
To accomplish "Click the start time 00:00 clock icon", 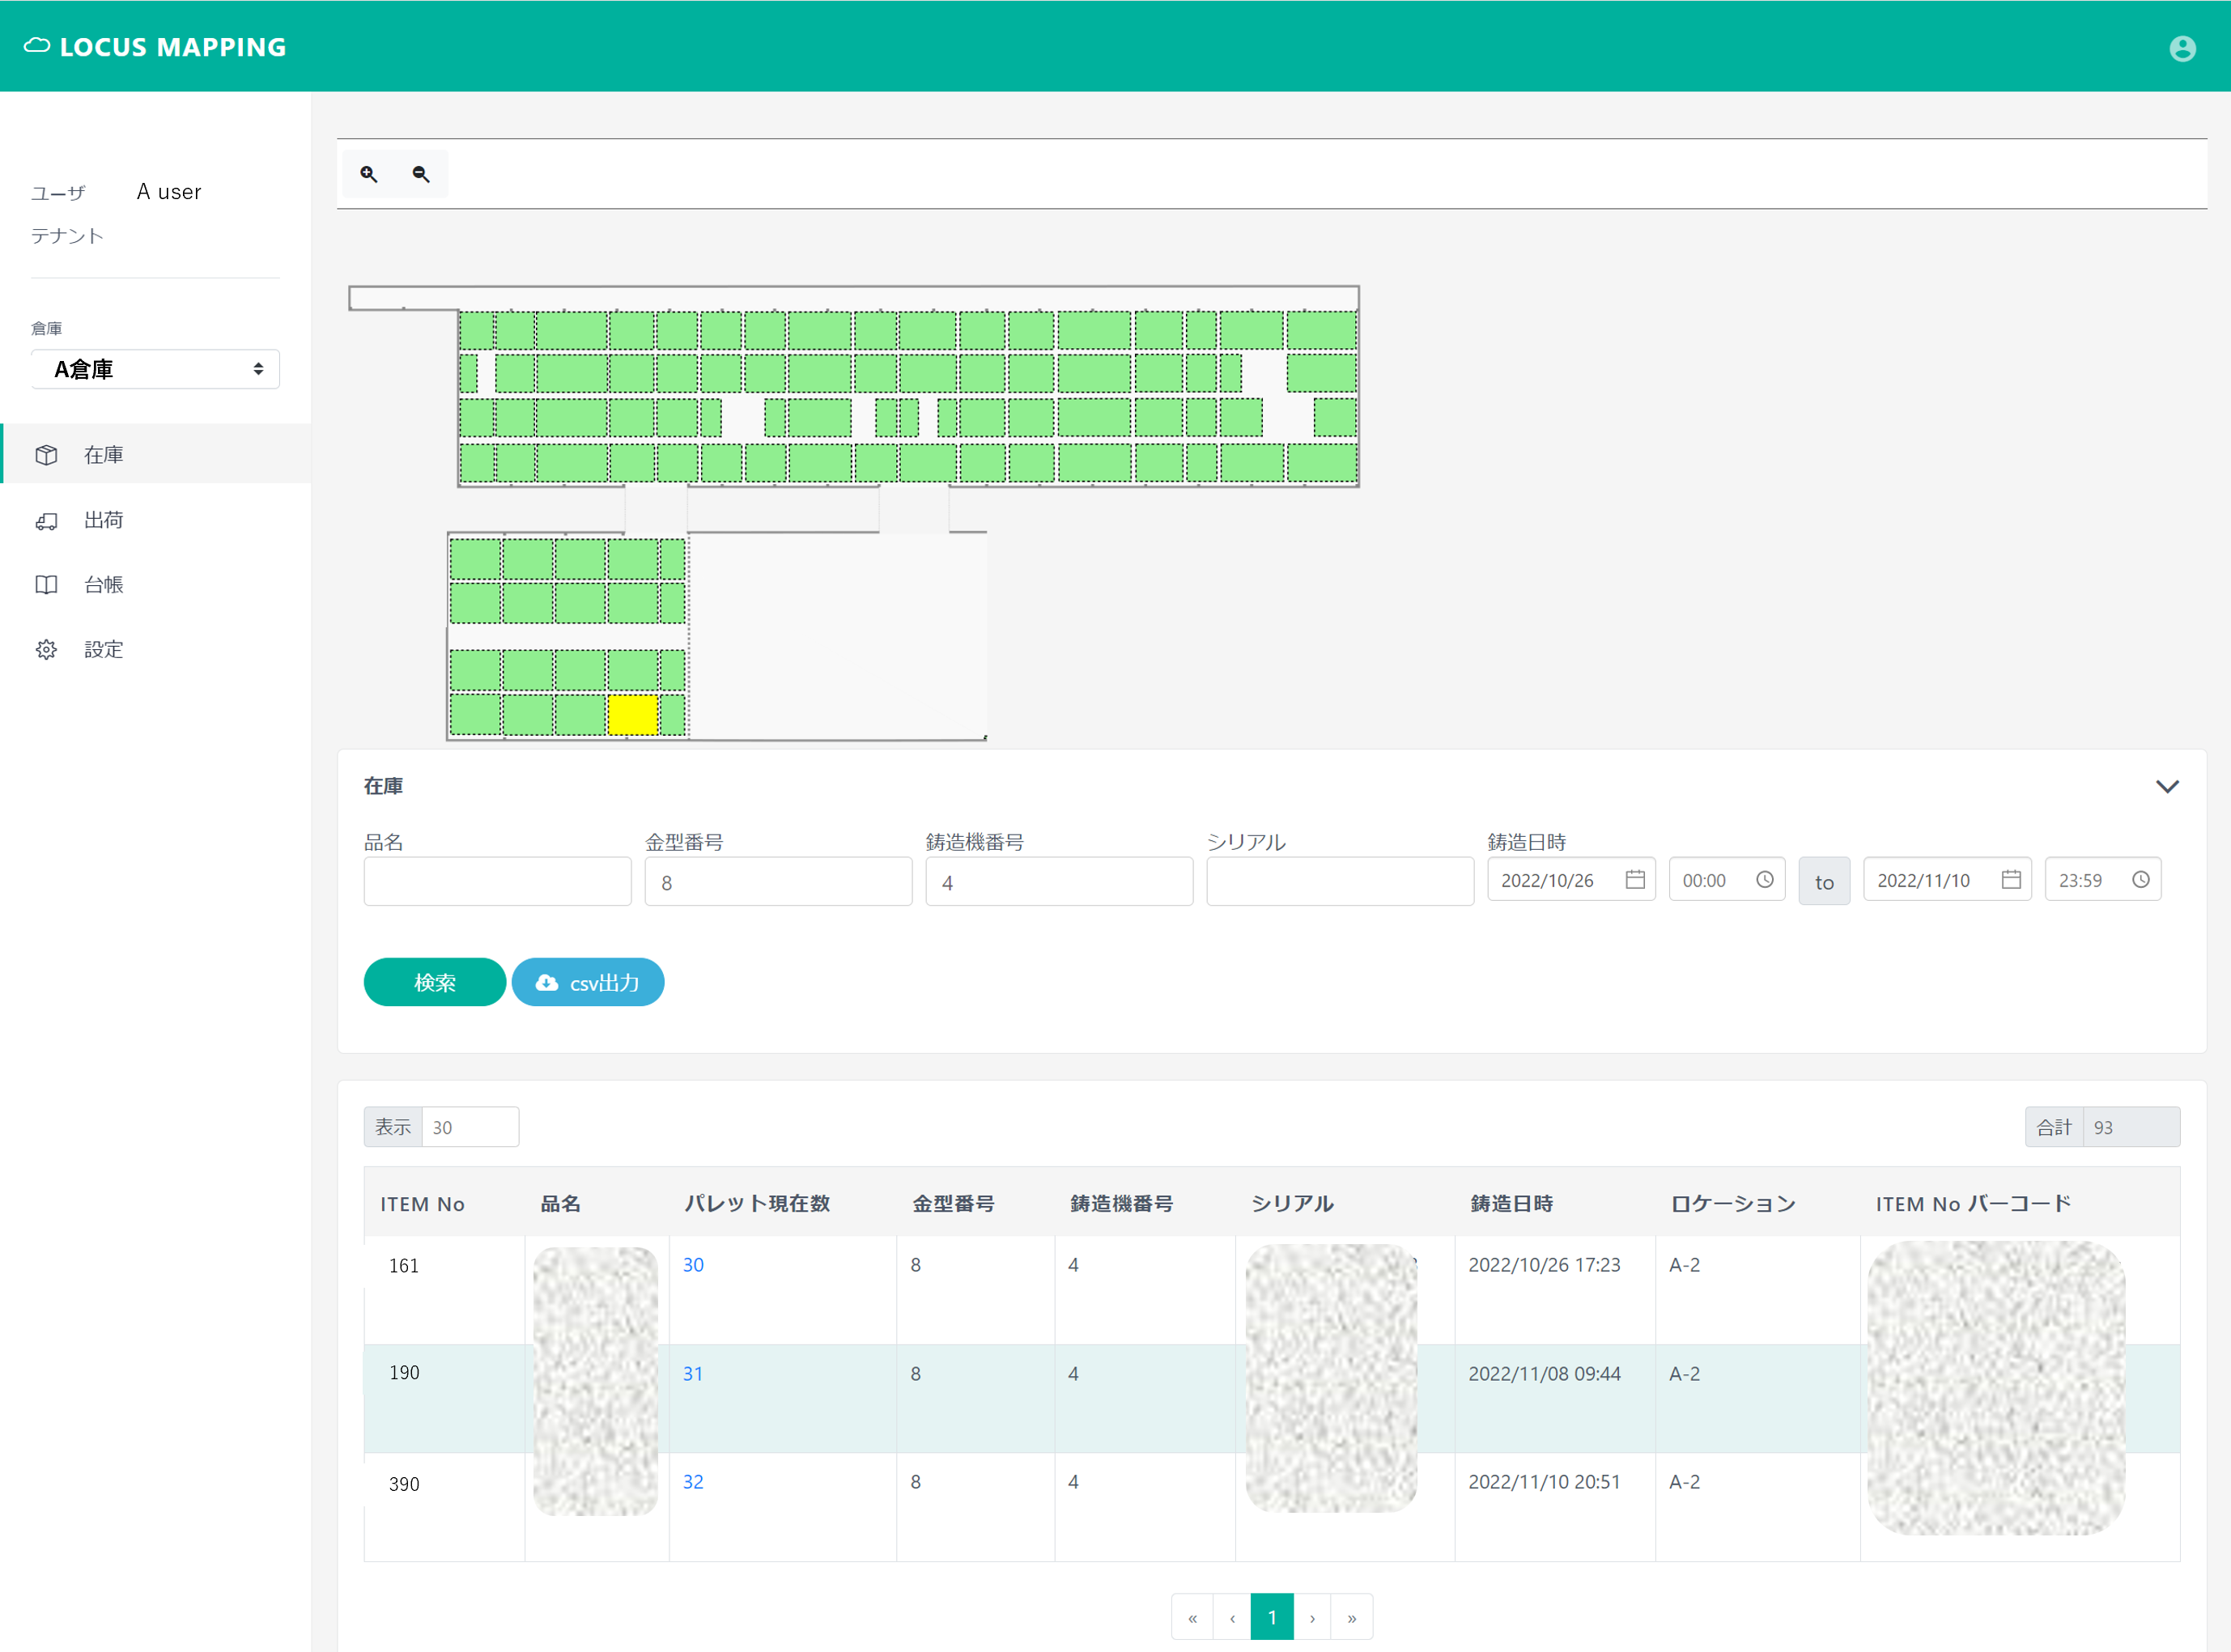I will coord(1765,879).
